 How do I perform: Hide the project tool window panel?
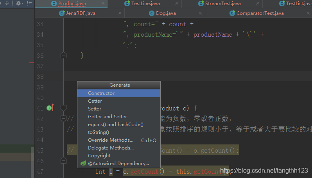29,3
